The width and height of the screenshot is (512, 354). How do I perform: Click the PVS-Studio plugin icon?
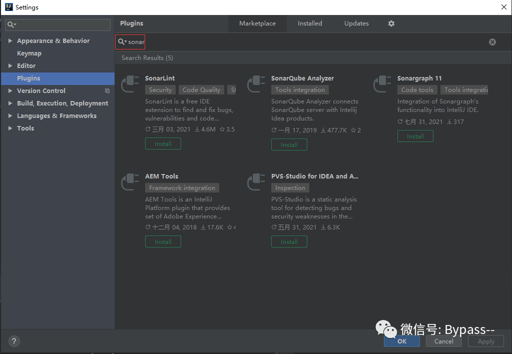(x=256, y=182)
